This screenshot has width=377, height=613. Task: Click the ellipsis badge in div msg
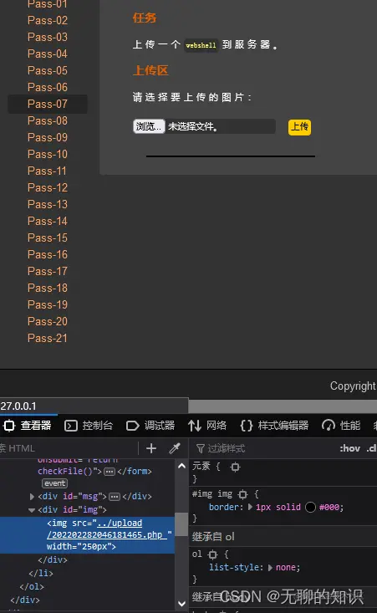(x=115, y=497)
